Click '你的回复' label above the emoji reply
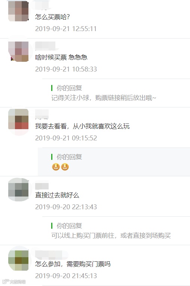 pos(69,157)
